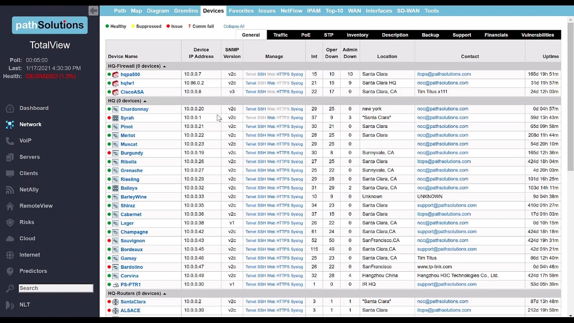Click SSH link for Merlot
This screenshot has width=574, height=323.
(261, 135)
